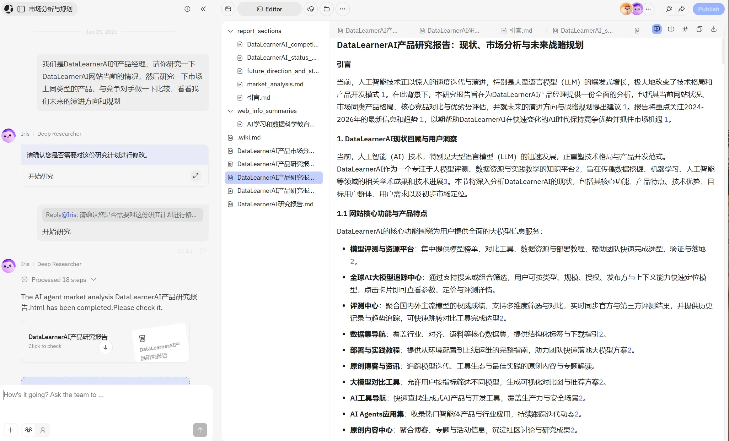Image resolution: width=729 pixels, height=441 pixels.
Task: Expand the 开始研究 plan card
Action: (196, 176)
